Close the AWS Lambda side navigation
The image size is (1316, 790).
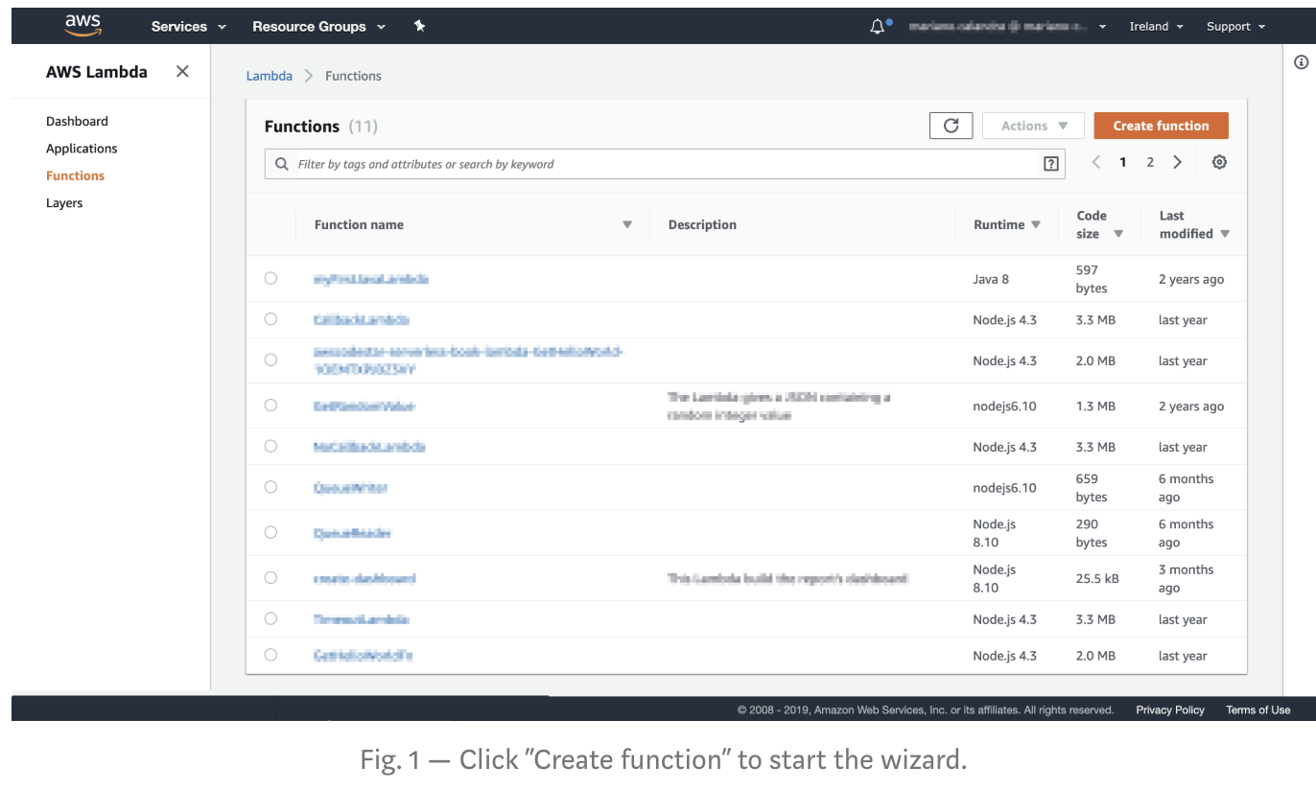(x=182, y=72)
